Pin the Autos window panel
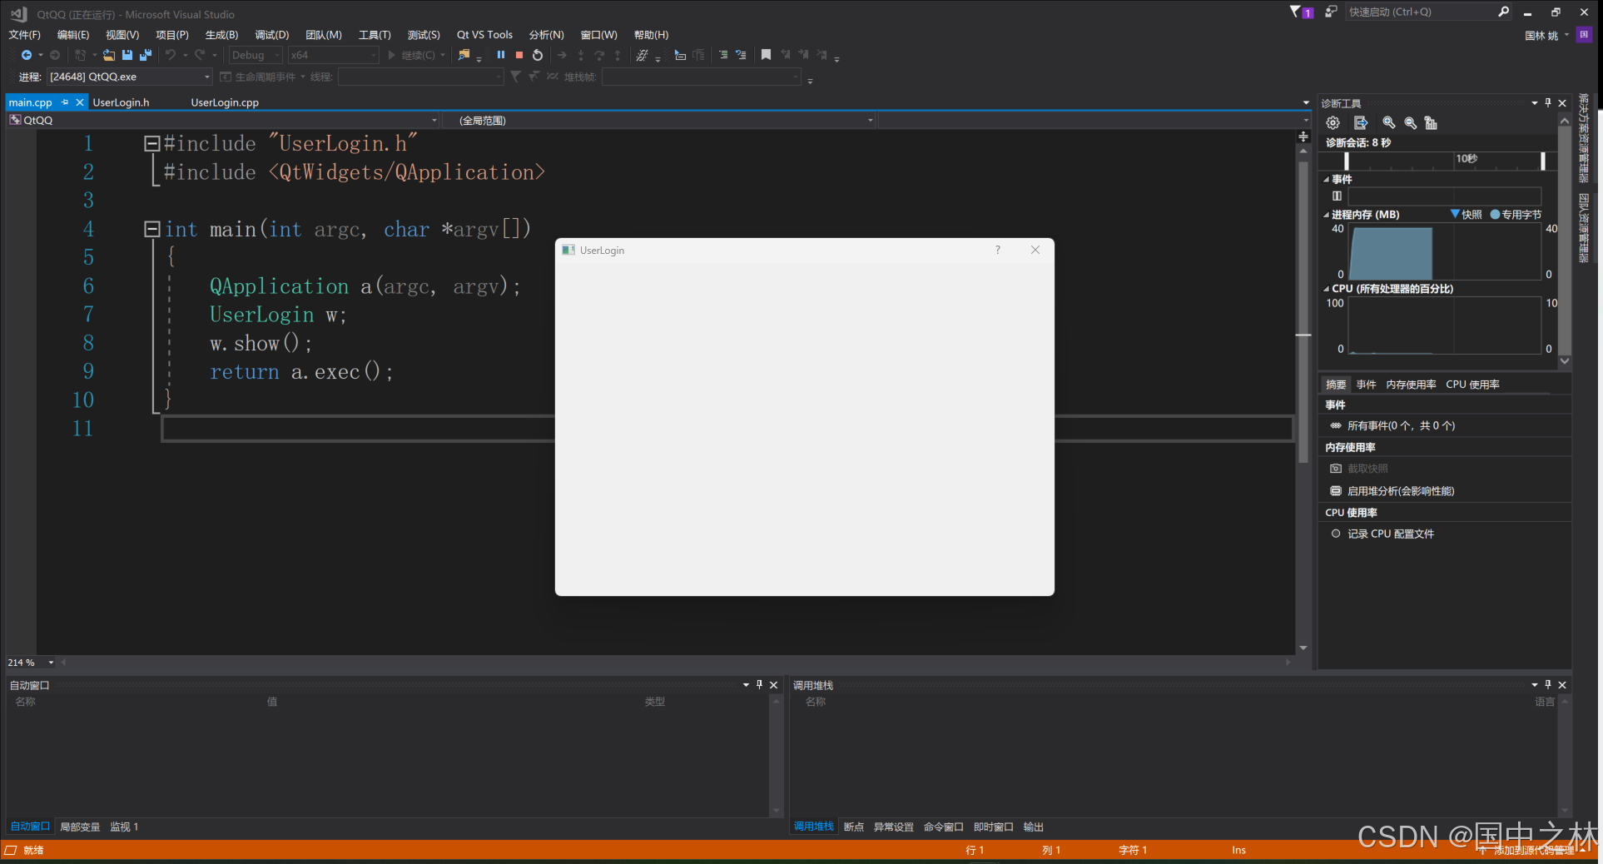This screenshot has width=1603, height=864. point(759,685)
